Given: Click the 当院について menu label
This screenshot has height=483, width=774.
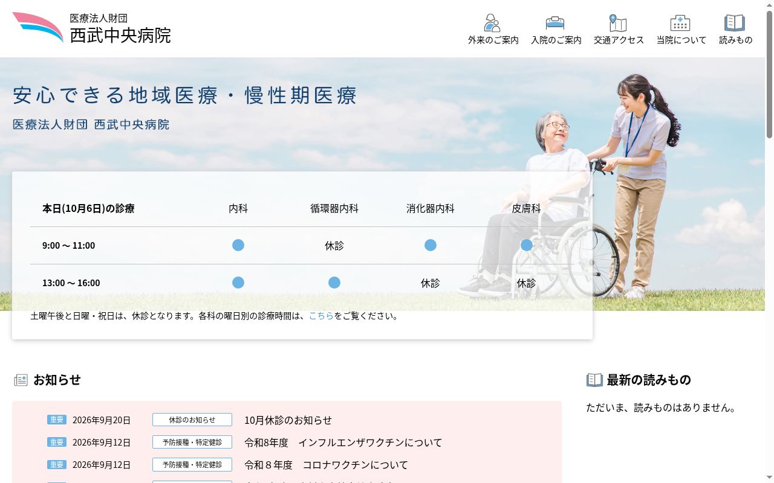Looking at the screenshot, I should 681,40.
